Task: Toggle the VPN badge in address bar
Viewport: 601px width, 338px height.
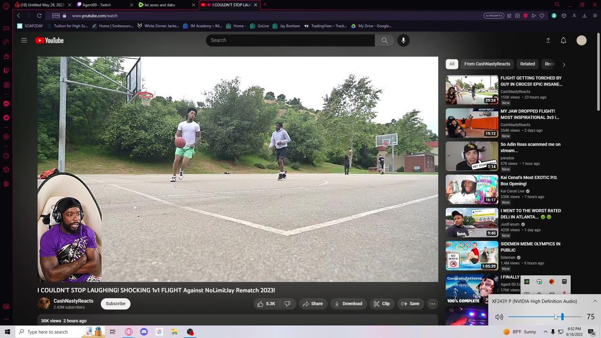Action: (x=56, y=15)
